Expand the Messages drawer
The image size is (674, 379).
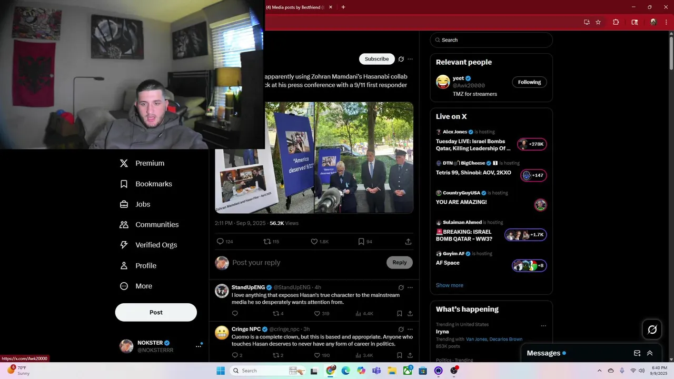click(650, 353)
